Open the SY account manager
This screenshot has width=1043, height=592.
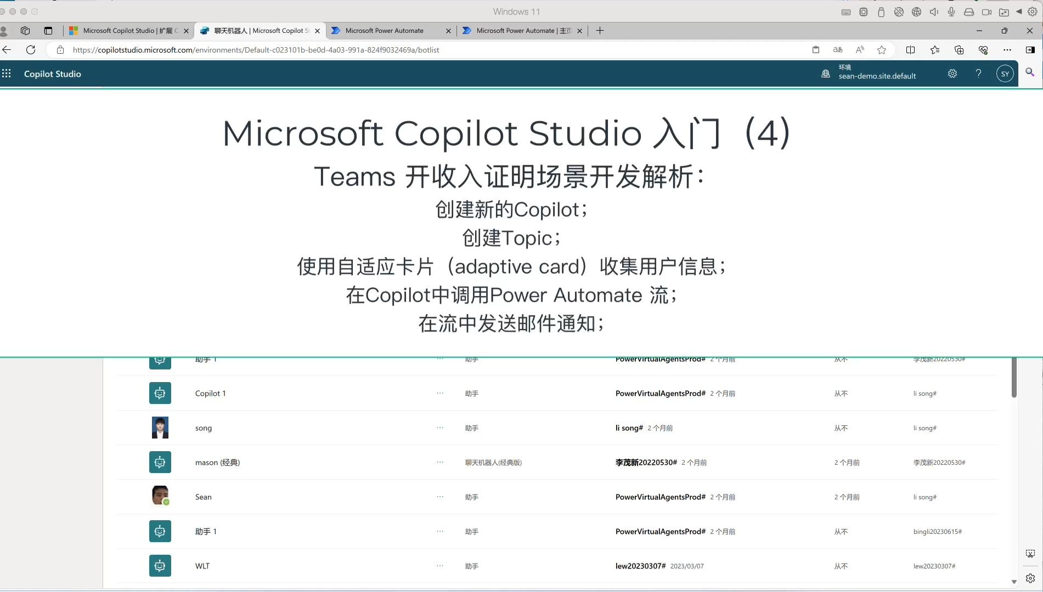(1005, 73)
